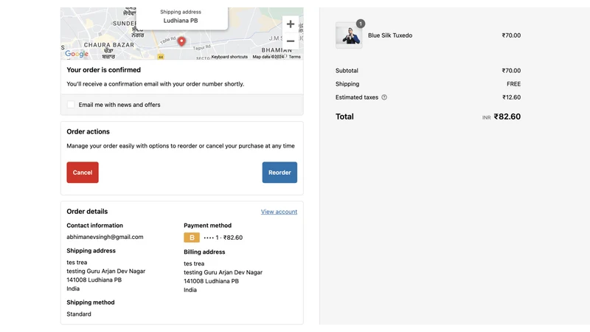The width and height of the screenshot is (590, 332).
Task: Click the Order actions heading
Action: [88, 132]
